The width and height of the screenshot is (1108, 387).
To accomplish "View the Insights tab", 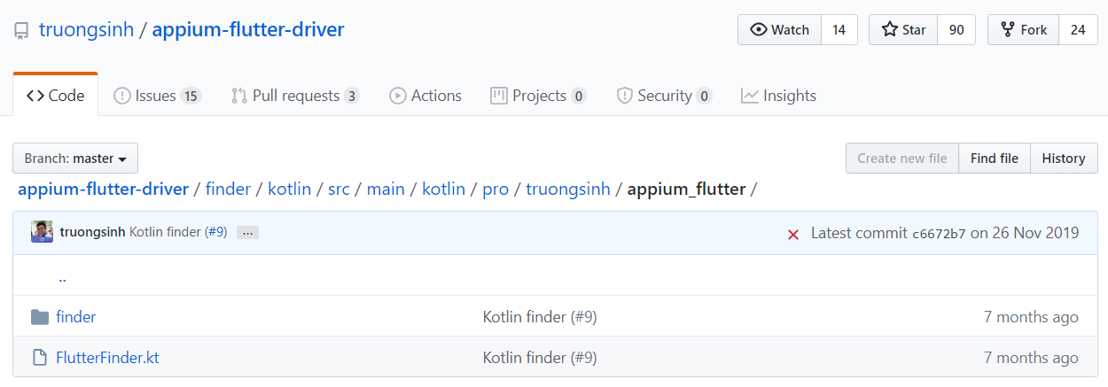I will [778, 96].
